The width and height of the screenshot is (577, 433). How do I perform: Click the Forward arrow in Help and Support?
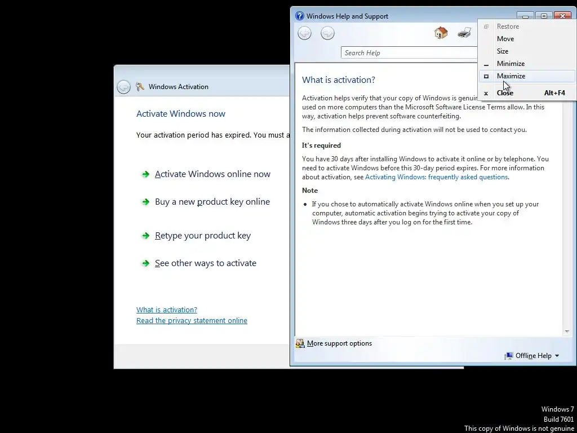pos(327,33)
